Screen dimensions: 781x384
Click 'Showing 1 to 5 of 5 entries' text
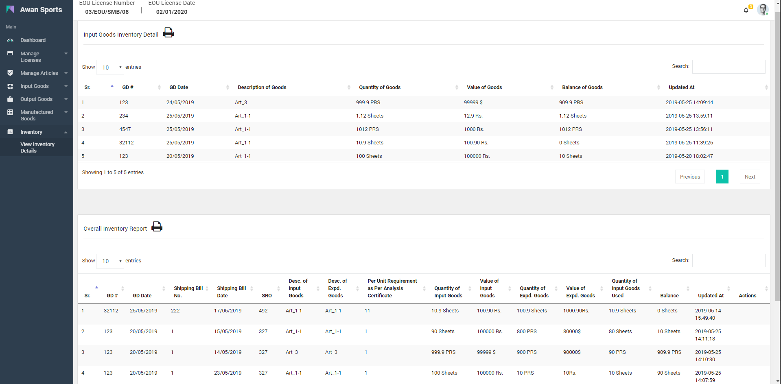click(113, 172)
